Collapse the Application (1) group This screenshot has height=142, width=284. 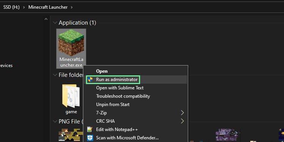tap(55, 23)
